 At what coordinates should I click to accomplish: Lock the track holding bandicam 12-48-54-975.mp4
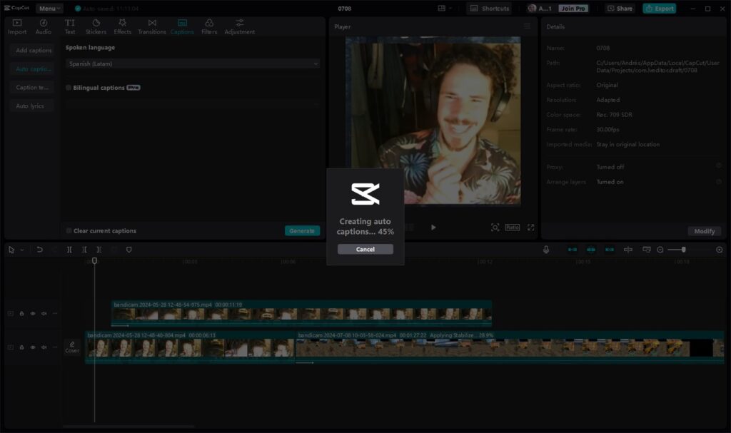pyautogui.click(x=22, y=314)
